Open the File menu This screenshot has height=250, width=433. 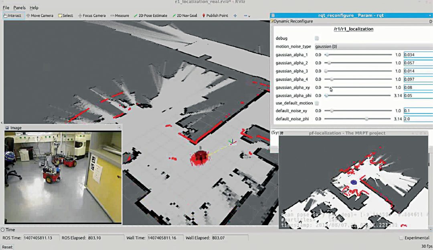(6, 7)
